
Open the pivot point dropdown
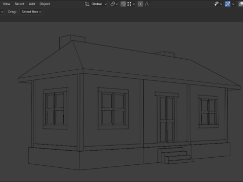(x=114, y=4)
